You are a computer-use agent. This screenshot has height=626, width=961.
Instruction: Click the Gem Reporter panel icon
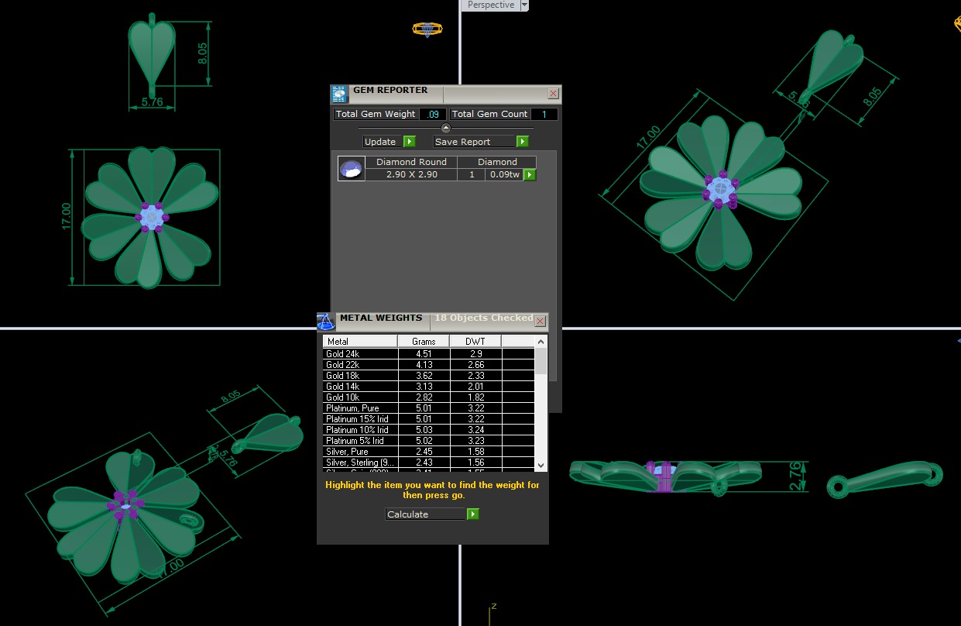339,95
